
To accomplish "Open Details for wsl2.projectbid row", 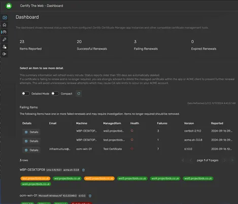I will pyautogui.click(x=31, y=132).
